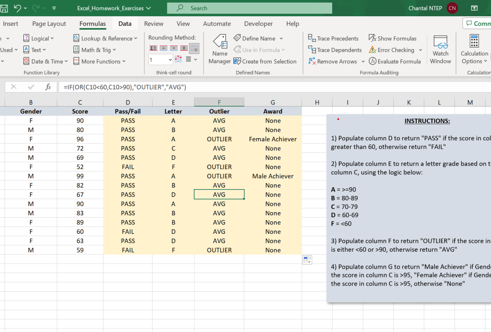The image size is (491, 332).
Task: Click Trace Precedents
Action: tap(333, 38)
